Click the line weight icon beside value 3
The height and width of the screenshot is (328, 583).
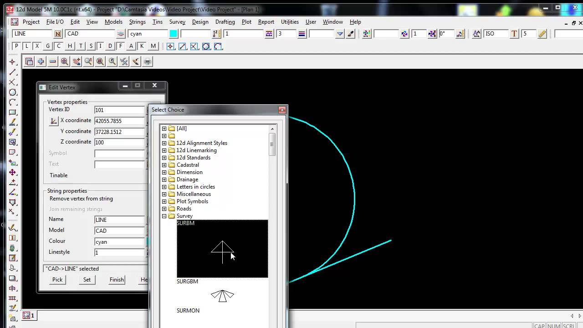pos(302,34)
